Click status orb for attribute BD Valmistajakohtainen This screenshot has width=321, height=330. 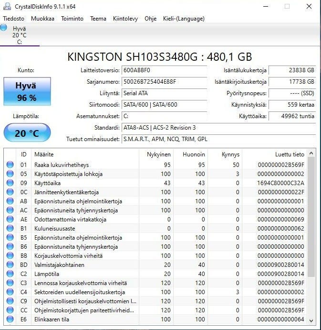click(10, 264)
